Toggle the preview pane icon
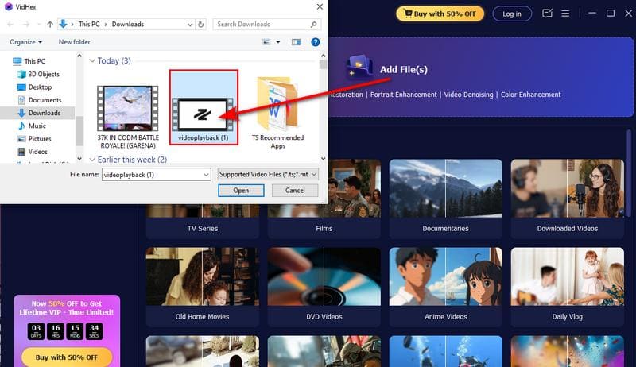Image resolution: width=636 pixels, height=367 pixels. tap(296, 41)
